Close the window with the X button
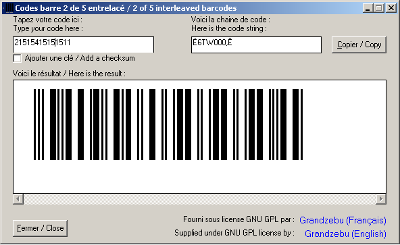The width and height of the screenshot is (400, 245). coord(391,8)
